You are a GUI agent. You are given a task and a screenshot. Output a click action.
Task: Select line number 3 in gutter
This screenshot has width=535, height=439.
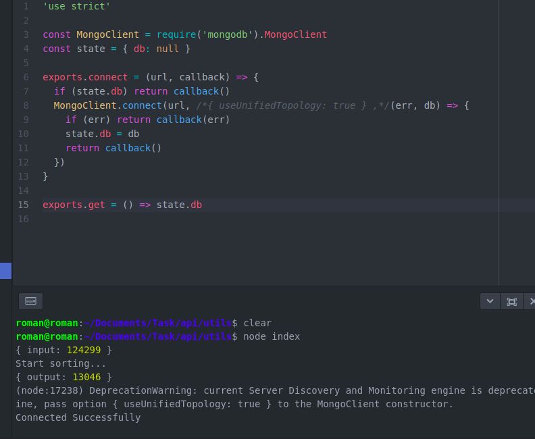point(26,34)
